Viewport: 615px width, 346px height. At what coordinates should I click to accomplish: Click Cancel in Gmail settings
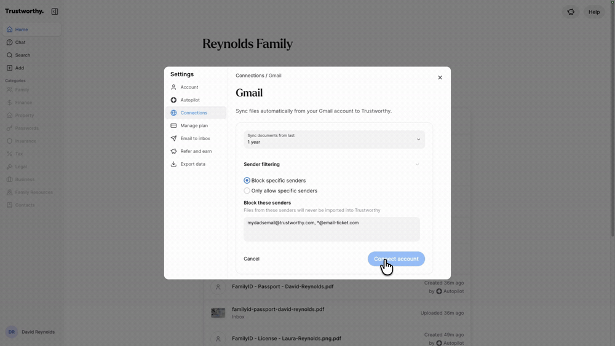tap(252, 259)
